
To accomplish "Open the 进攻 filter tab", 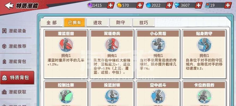I will (x=97, y=23).
